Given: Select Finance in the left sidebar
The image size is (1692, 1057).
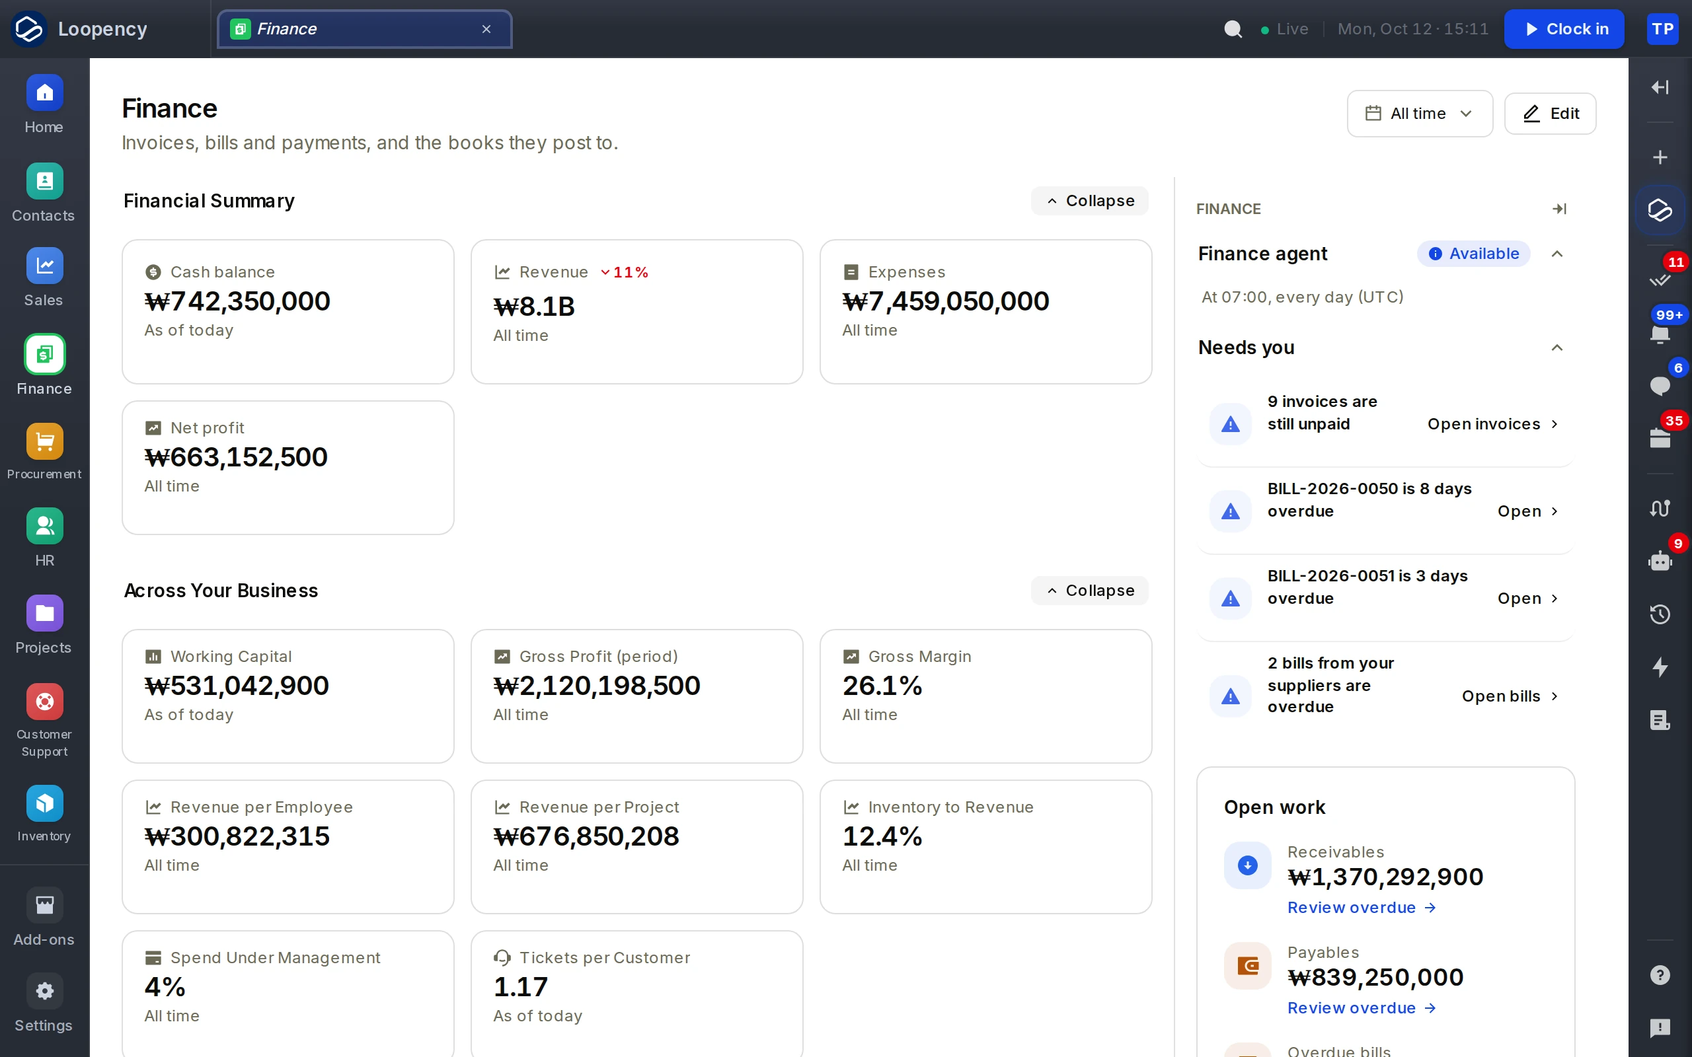Looking at the screenshot, I should coord(44,365).
